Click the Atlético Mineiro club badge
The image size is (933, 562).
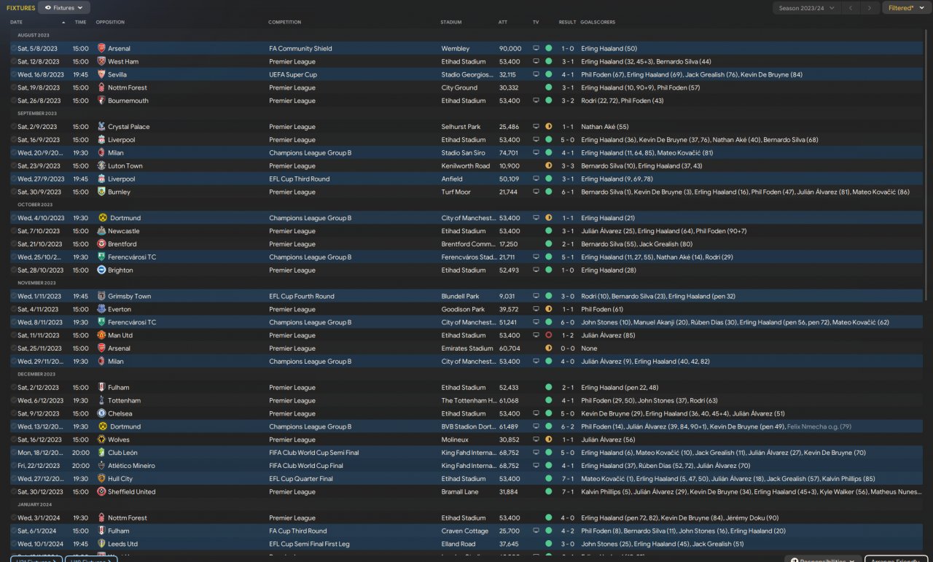[x=101, y=466]
